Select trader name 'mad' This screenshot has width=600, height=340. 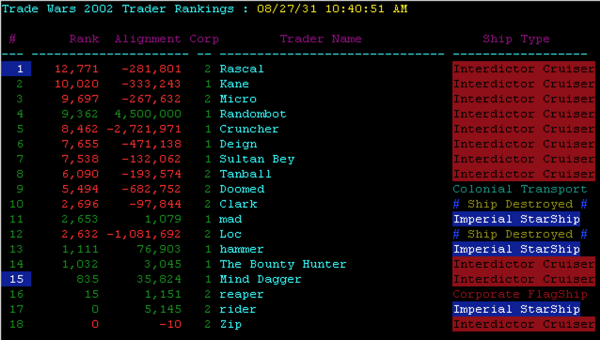[230, 219]
